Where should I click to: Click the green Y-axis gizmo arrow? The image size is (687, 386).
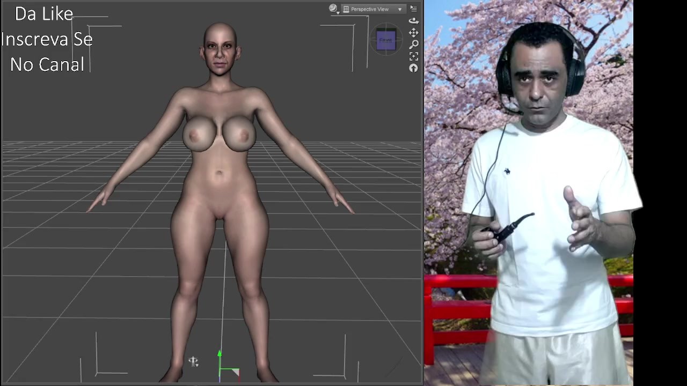coord(219,355)
